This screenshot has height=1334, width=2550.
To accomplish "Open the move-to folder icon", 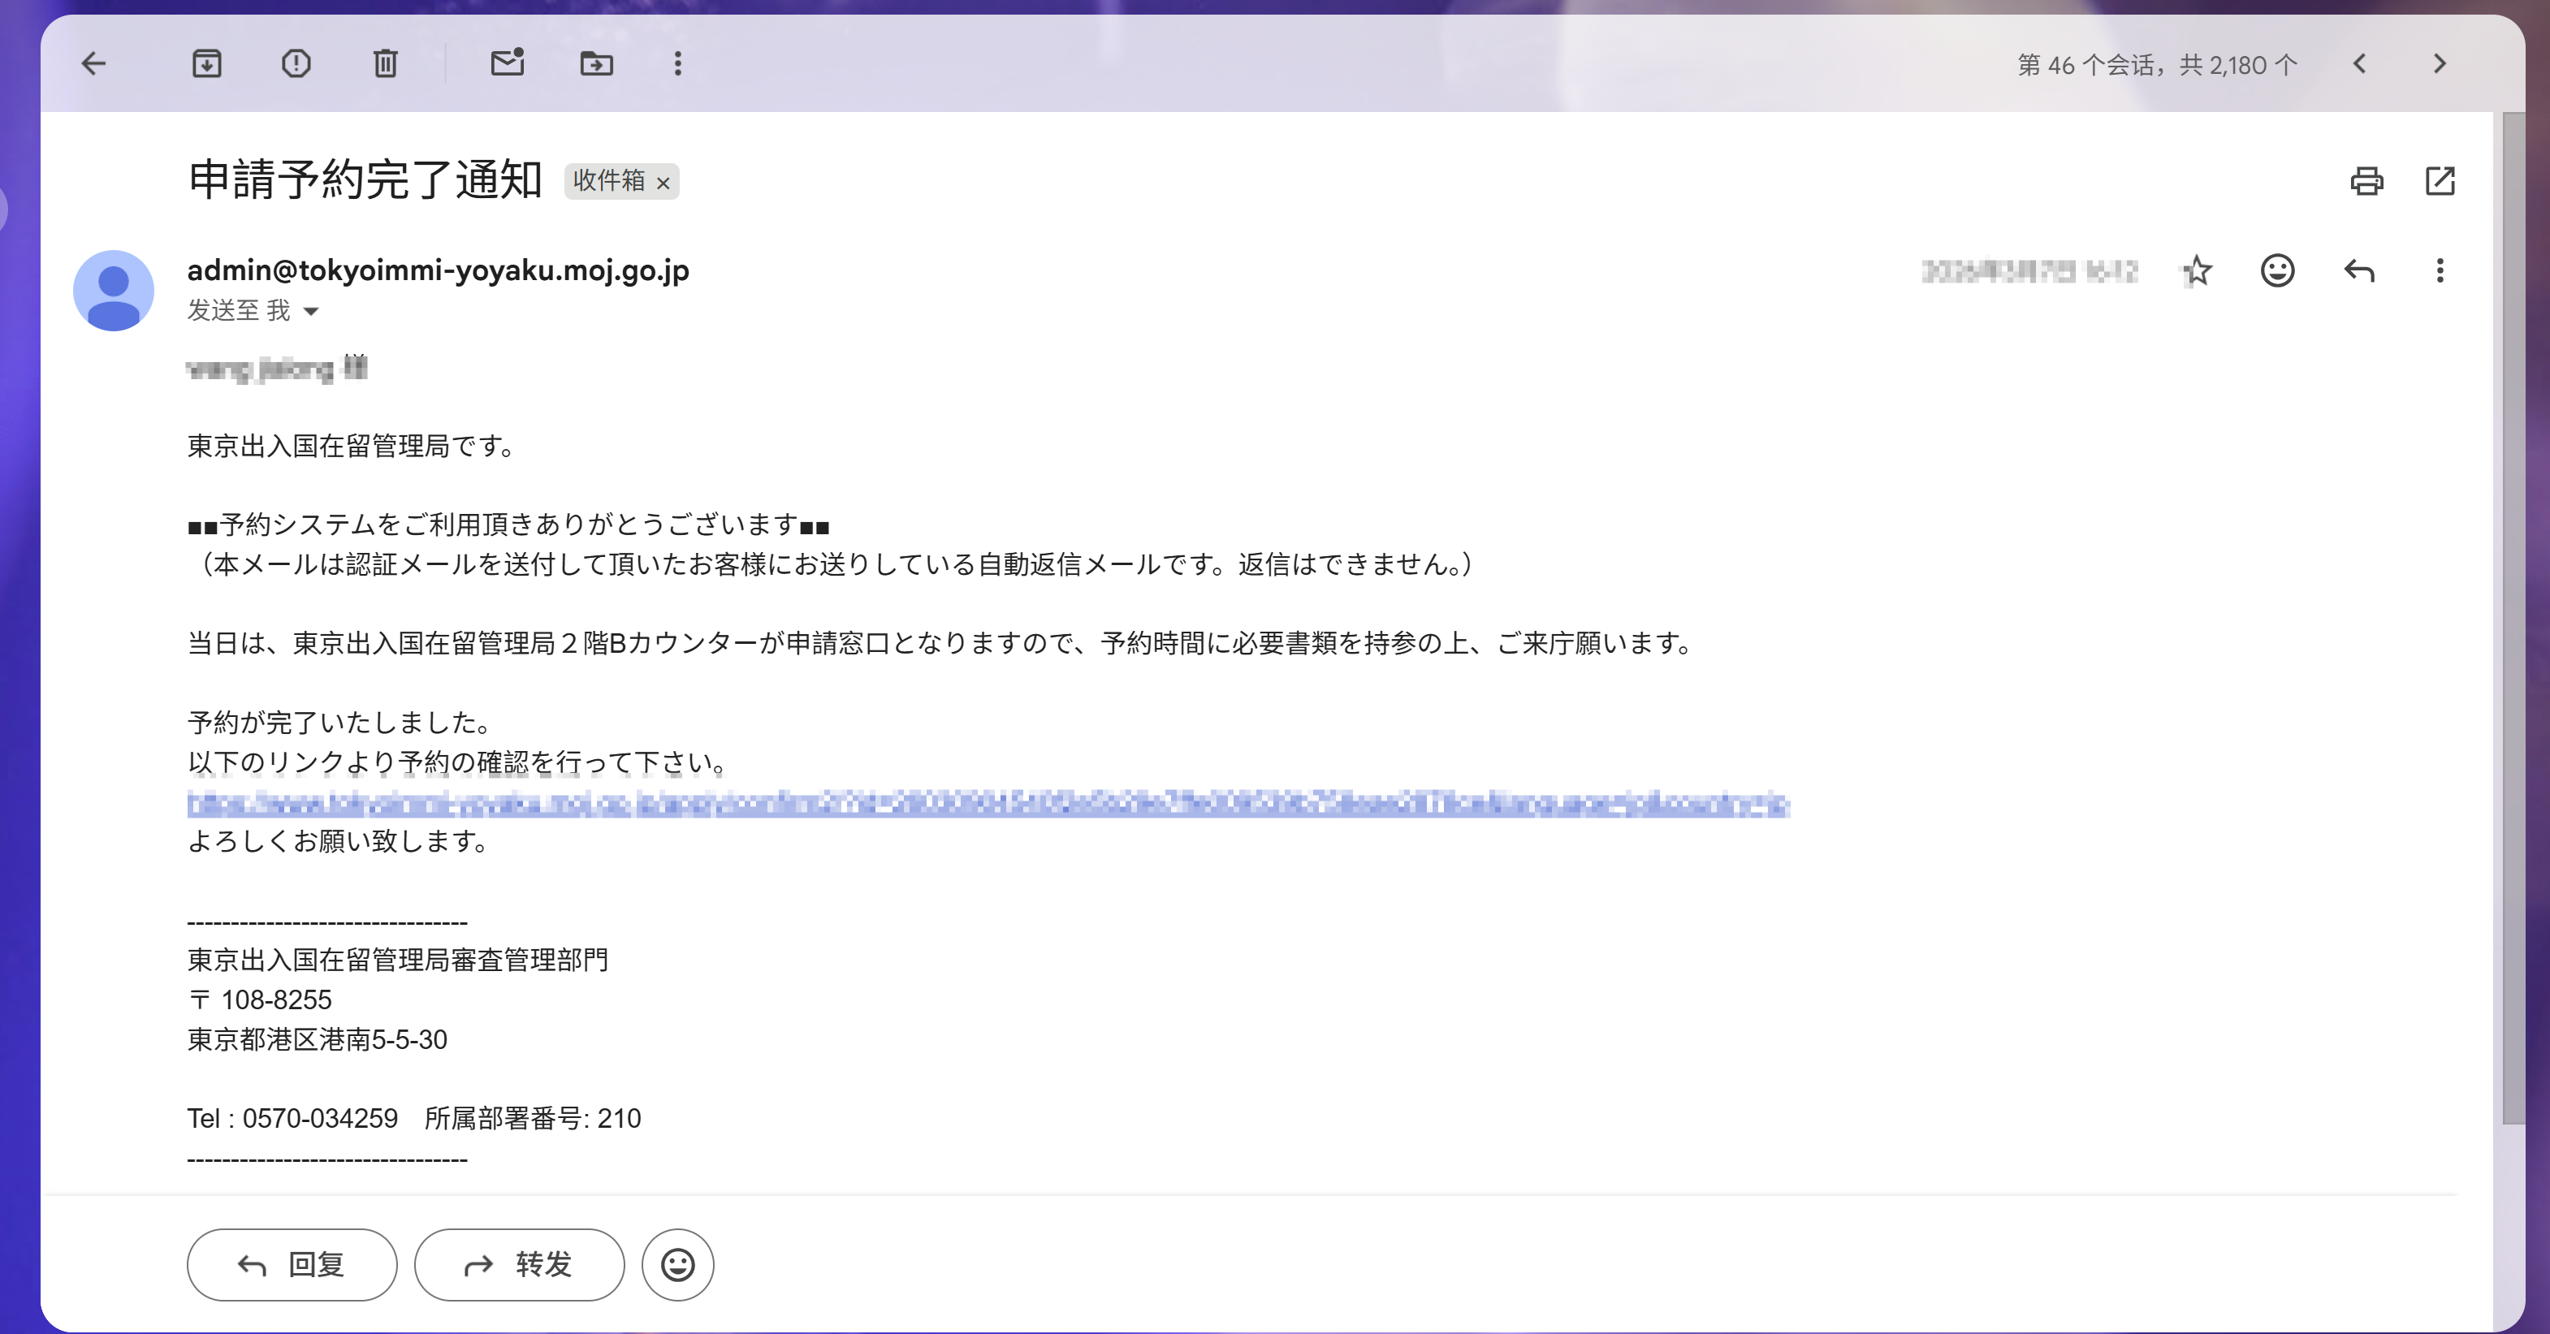I will (x=596, y=64).
